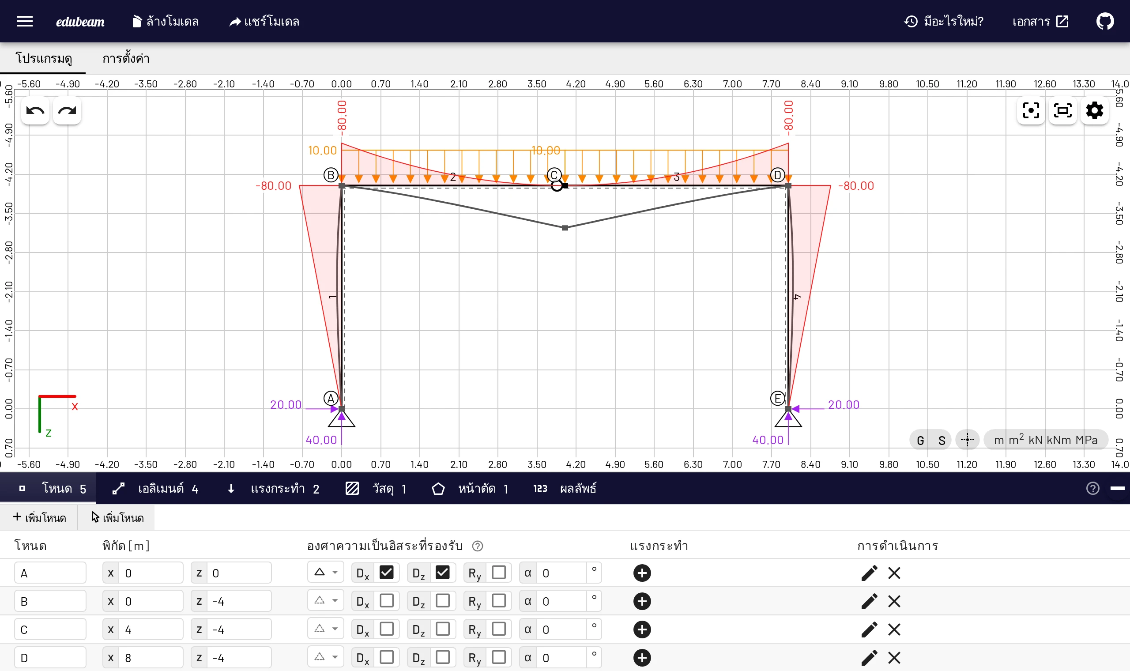Uncheck Dz for node A
The image size is (1130, 671).
point(442,573)
